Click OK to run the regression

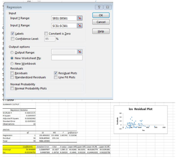[101, 15]
